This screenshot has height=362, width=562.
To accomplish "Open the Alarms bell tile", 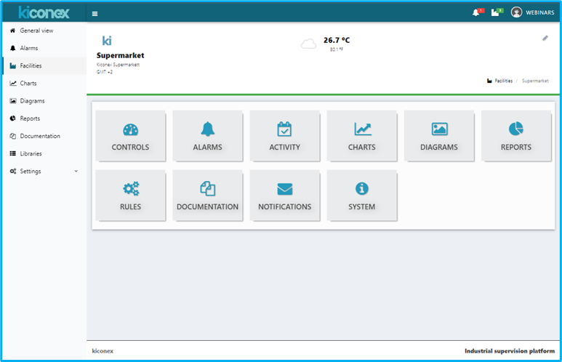I will 207,135.
